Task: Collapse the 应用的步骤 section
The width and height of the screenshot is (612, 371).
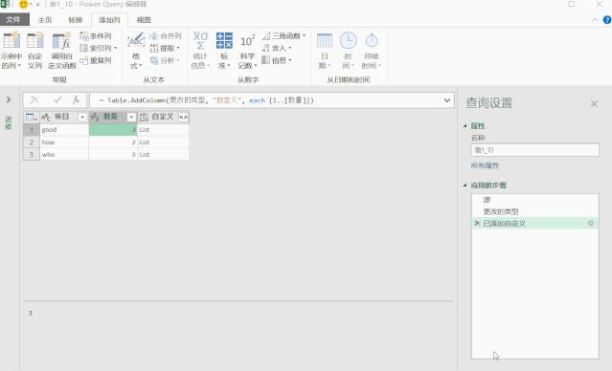Action: coord(465,185)
